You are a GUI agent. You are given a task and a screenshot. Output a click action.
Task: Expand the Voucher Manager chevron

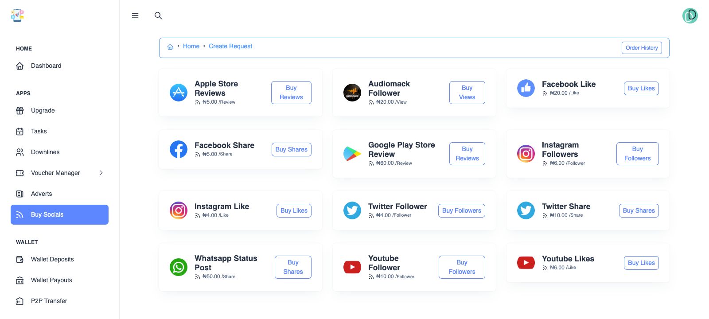[x=101, y=173]
